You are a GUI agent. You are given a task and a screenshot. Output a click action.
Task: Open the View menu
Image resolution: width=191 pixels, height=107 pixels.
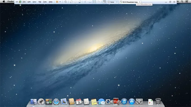(x=34, y=2)
